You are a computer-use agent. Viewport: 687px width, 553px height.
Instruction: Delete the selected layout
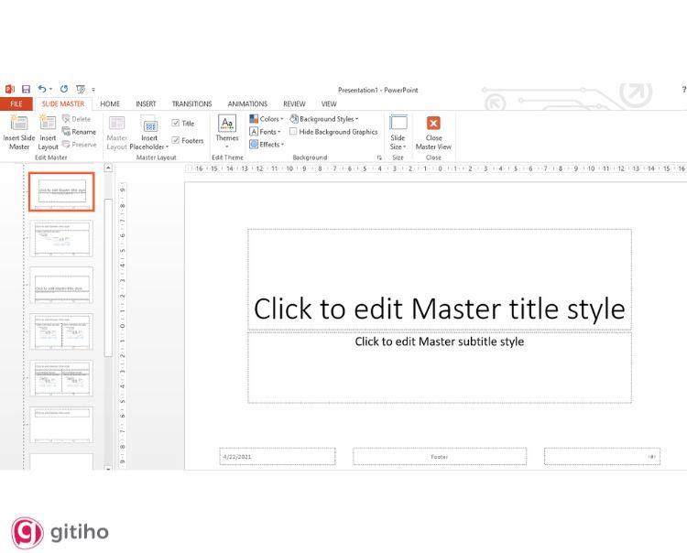click(x=76, y=119)
